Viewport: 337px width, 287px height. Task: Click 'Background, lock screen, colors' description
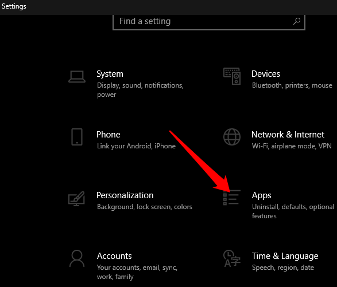point(145,207)
